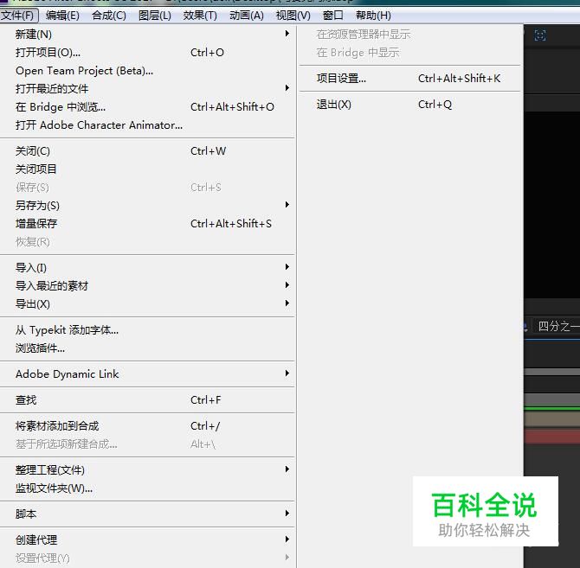The width and height of the screenshot is (580, 568).
Task: Choose 查找 menu entry
Action: pos(147,400)
